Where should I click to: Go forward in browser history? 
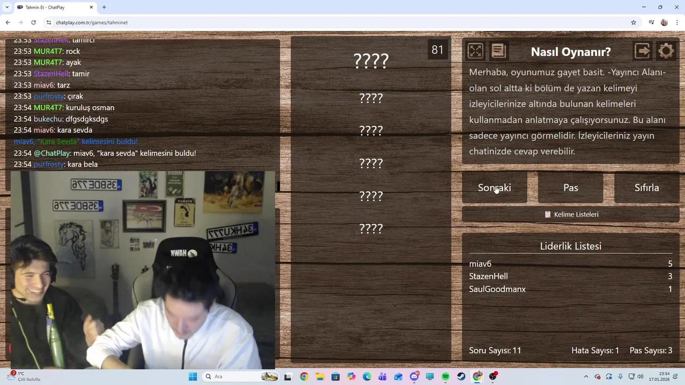pos(20,22)
